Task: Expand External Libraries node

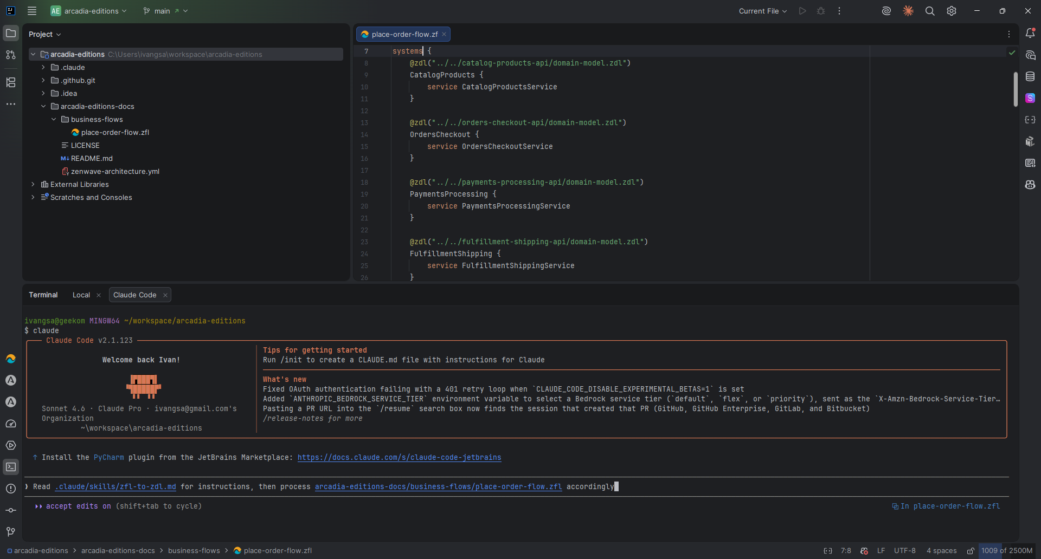Action: coord(33,184)
